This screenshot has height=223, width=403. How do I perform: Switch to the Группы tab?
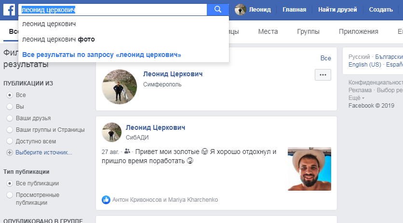tap(308, 32)
